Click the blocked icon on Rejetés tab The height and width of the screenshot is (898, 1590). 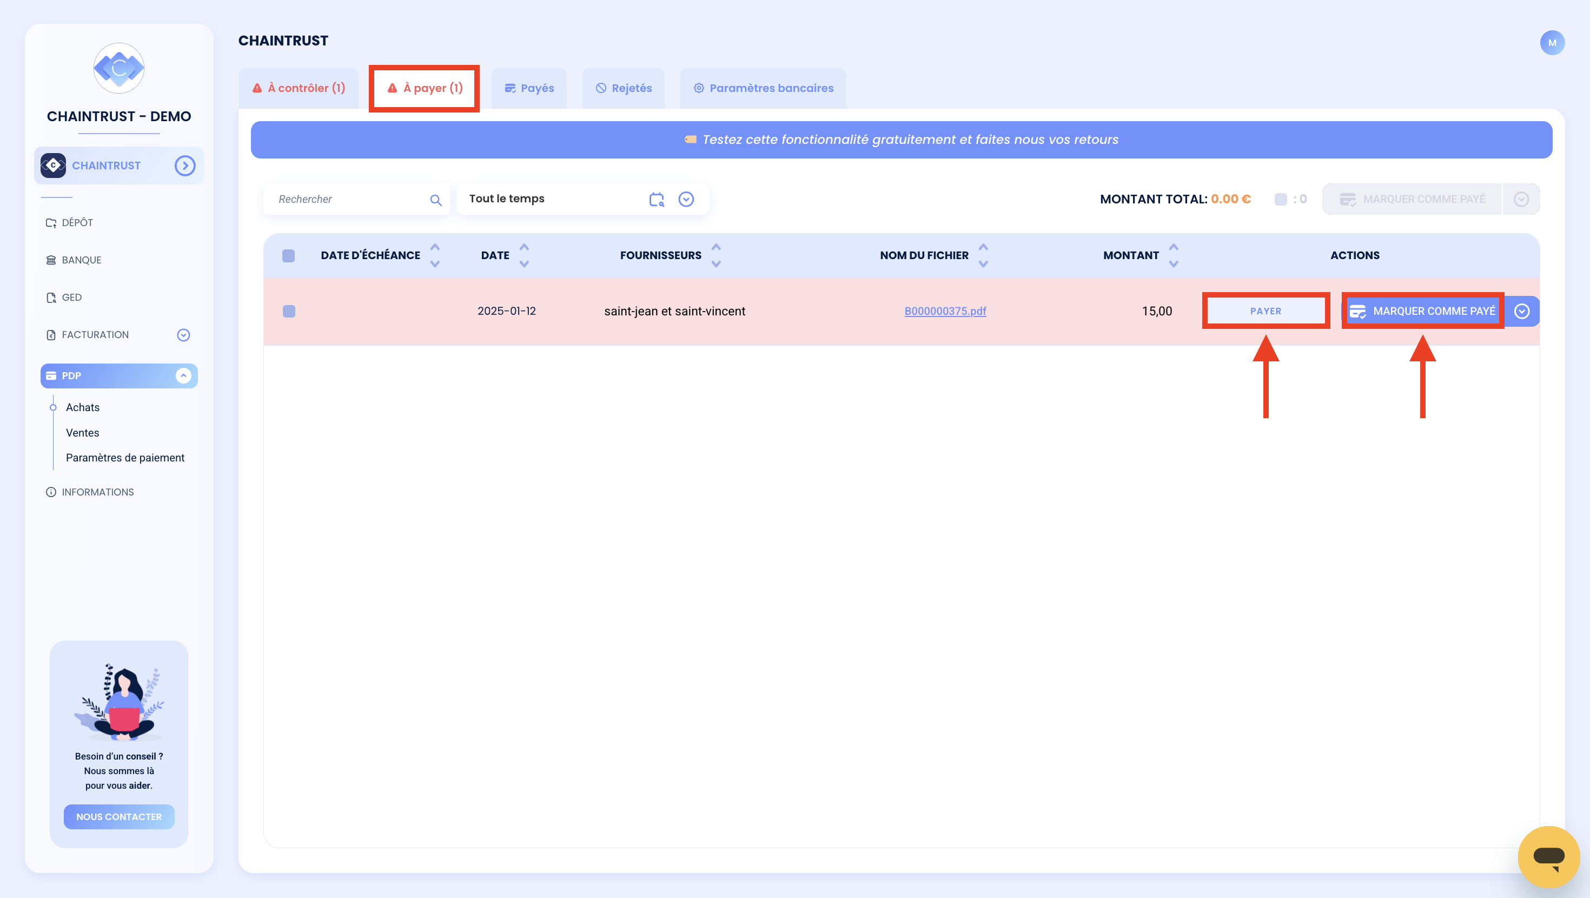tap(600, 88)
